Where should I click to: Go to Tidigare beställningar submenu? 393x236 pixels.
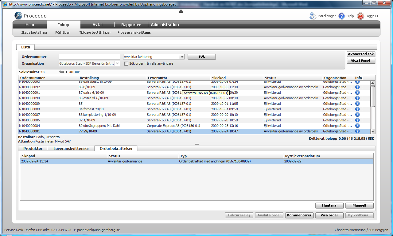tap(95, 32)
